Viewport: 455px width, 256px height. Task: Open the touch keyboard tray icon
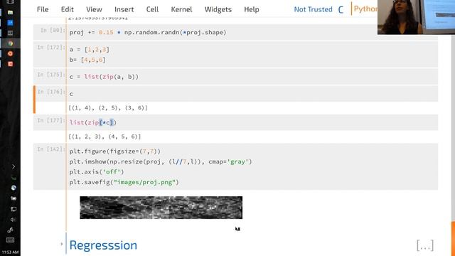[10, 240]
